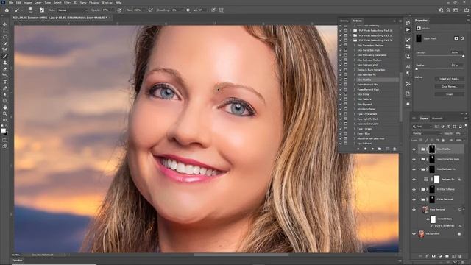
Task: Toggle Smart Filters visibility eye
Action: (428, 219)
